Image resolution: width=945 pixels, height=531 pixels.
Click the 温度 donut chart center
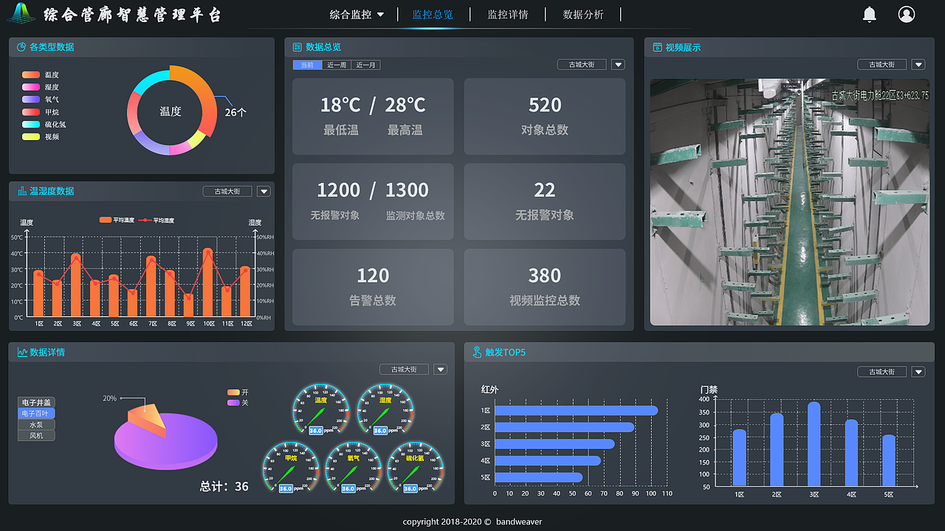(x=170, y=111)
